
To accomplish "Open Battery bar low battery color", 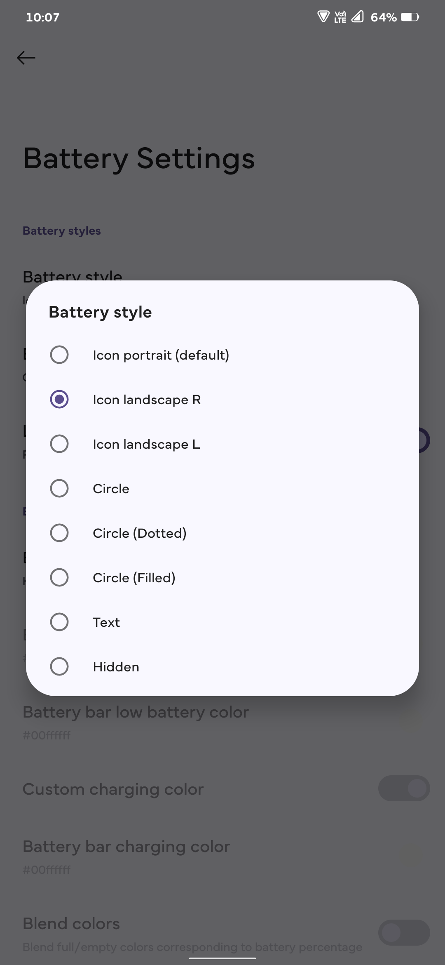I will click(x=136, y=720).
